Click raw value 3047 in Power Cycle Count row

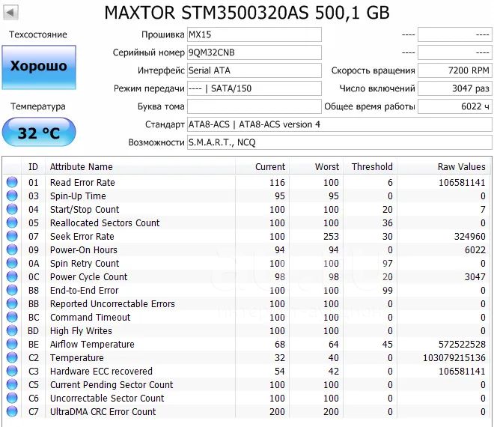point(475,276)
